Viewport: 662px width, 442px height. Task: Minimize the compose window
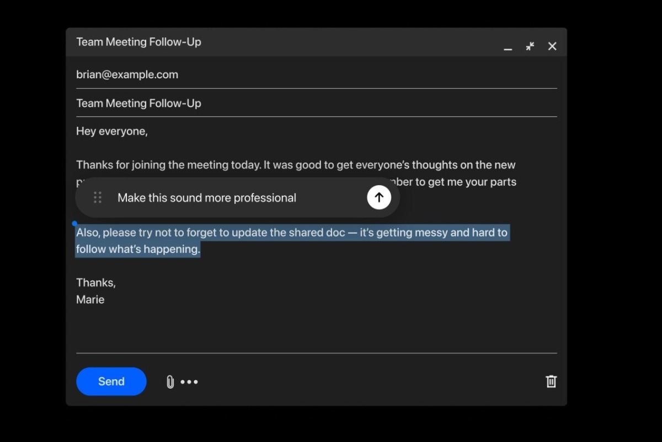[508, 47]
